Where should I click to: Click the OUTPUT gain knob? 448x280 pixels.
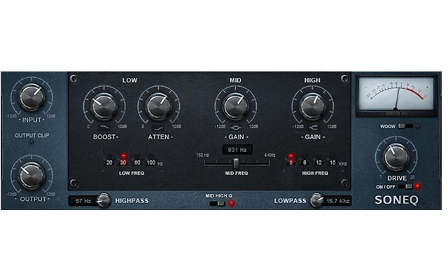click(31, 176)
